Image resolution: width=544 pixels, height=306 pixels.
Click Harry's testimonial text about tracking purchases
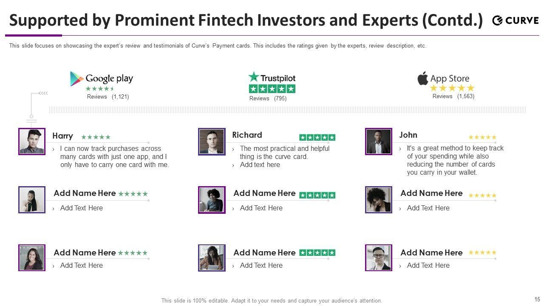pyautogui.click(x=114, y=156)
